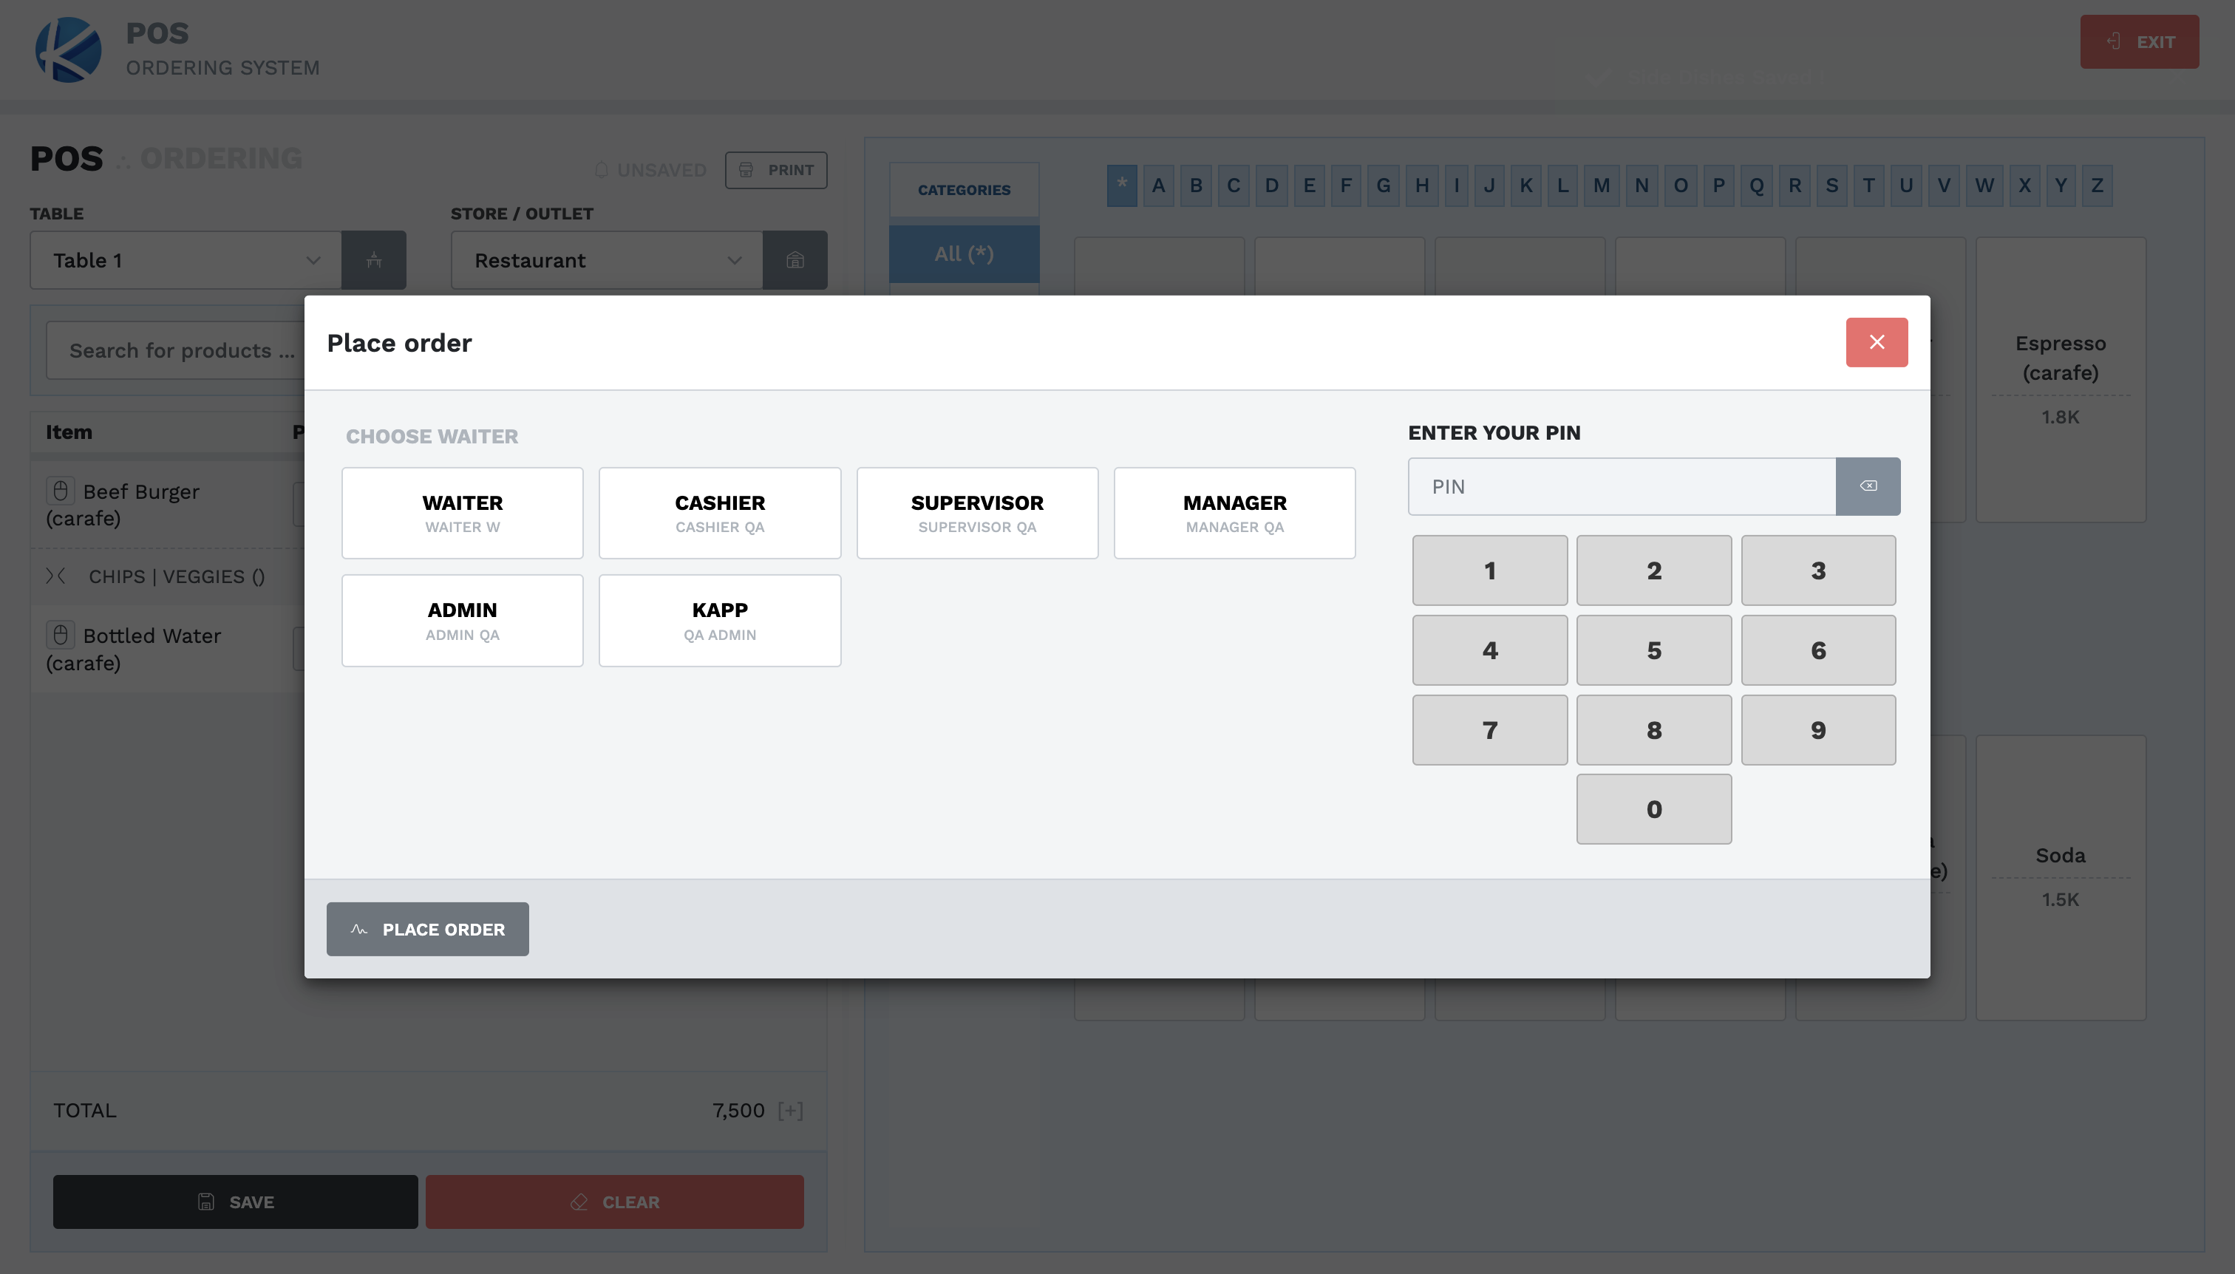Click the store icon button beside Restaurant
The image size is (2235, 1274).
(x=795, y=260)
